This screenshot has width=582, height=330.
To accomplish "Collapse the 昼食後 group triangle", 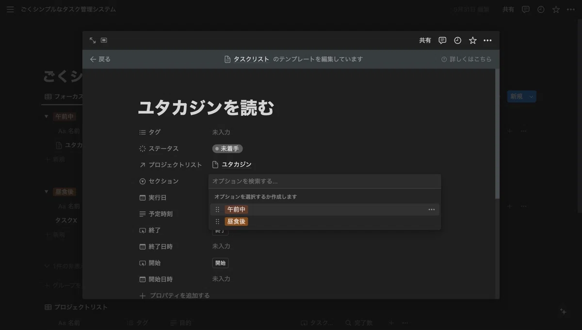I will [x=47, y=191].
